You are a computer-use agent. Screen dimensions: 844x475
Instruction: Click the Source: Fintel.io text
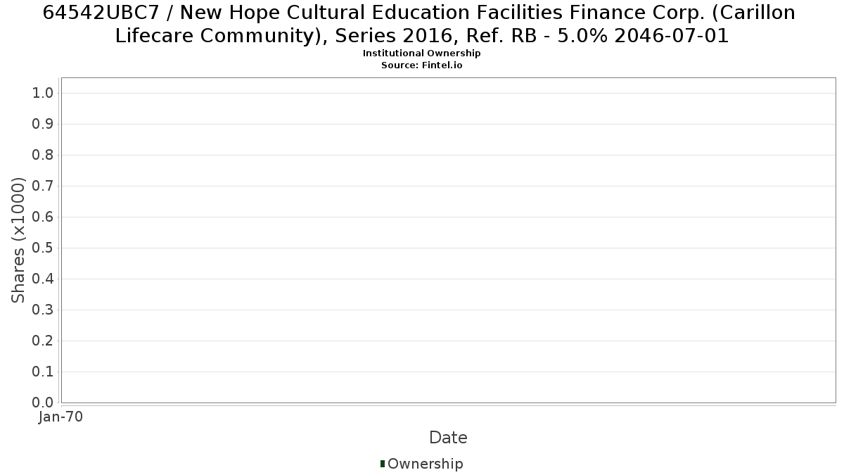[422, 65]
